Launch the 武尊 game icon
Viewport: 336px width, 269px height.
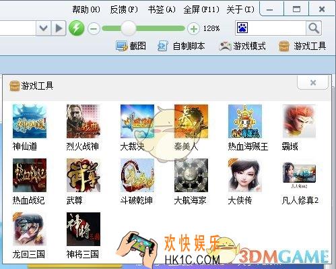tap(83, 175)
